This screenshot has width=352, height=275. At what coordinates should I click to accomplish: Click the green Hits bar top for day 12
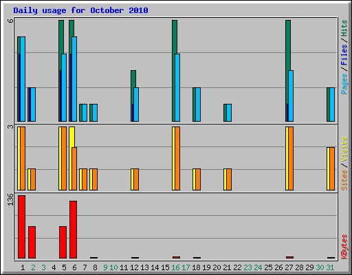133,79
